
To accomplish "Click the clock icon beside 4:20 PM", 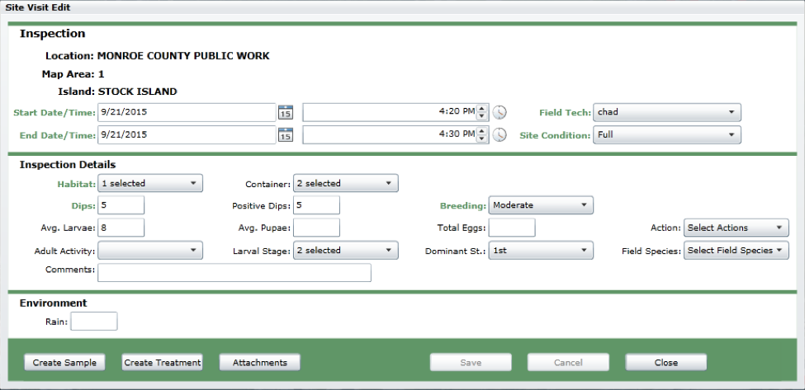I will pos(500,112).
